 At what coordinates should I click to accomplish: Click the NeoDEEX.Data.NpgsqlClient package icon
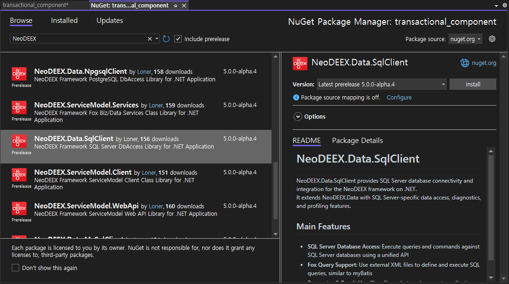point(19,74)
